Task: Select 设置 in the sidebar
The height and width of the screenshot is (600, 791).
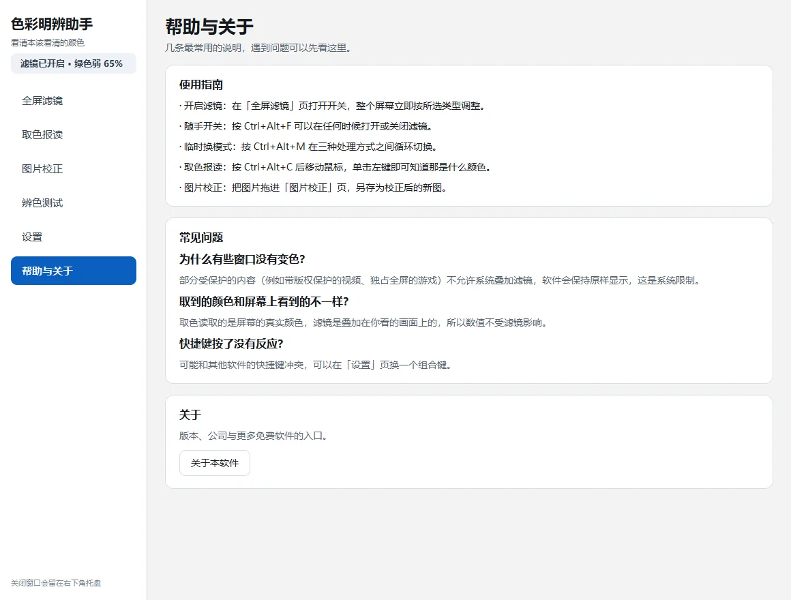Action: tap(74, 237)
